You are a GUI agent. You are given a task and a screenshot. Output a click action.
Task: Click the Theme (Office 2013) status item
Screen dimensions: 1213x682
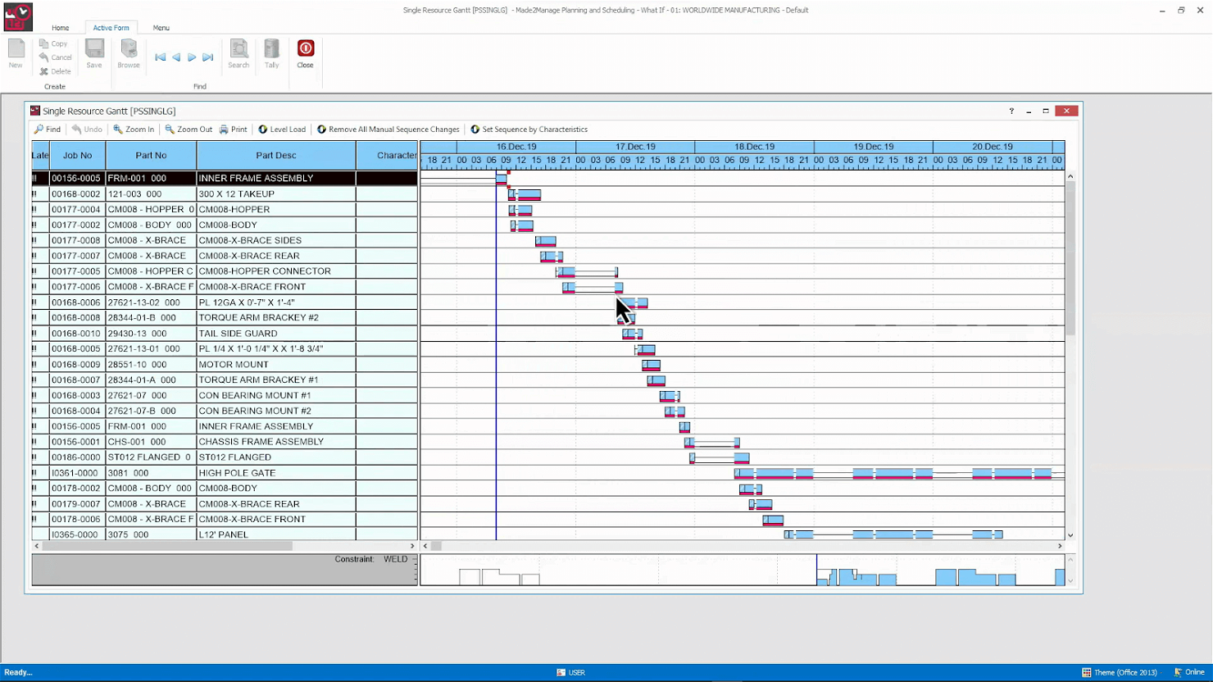click(x=1120, y=673)
